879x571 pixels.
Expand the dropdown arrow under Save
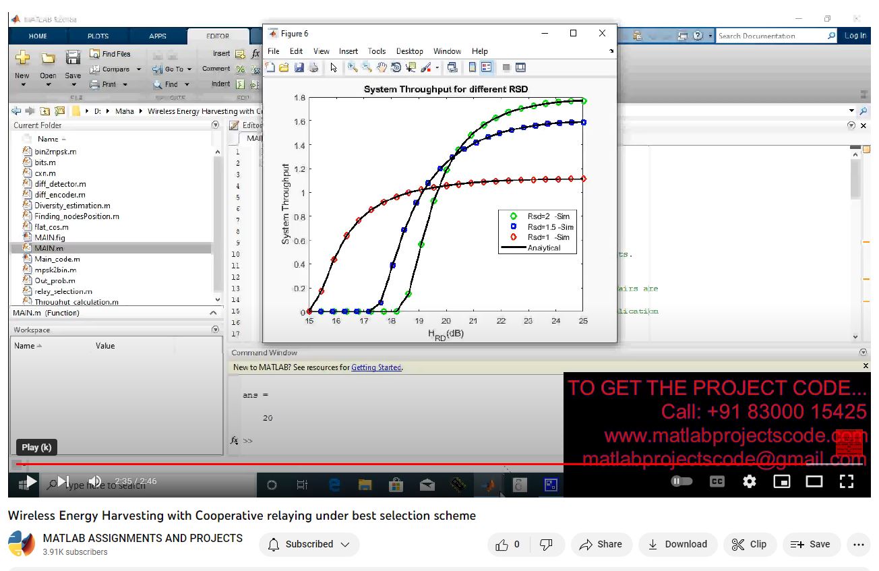73,86
